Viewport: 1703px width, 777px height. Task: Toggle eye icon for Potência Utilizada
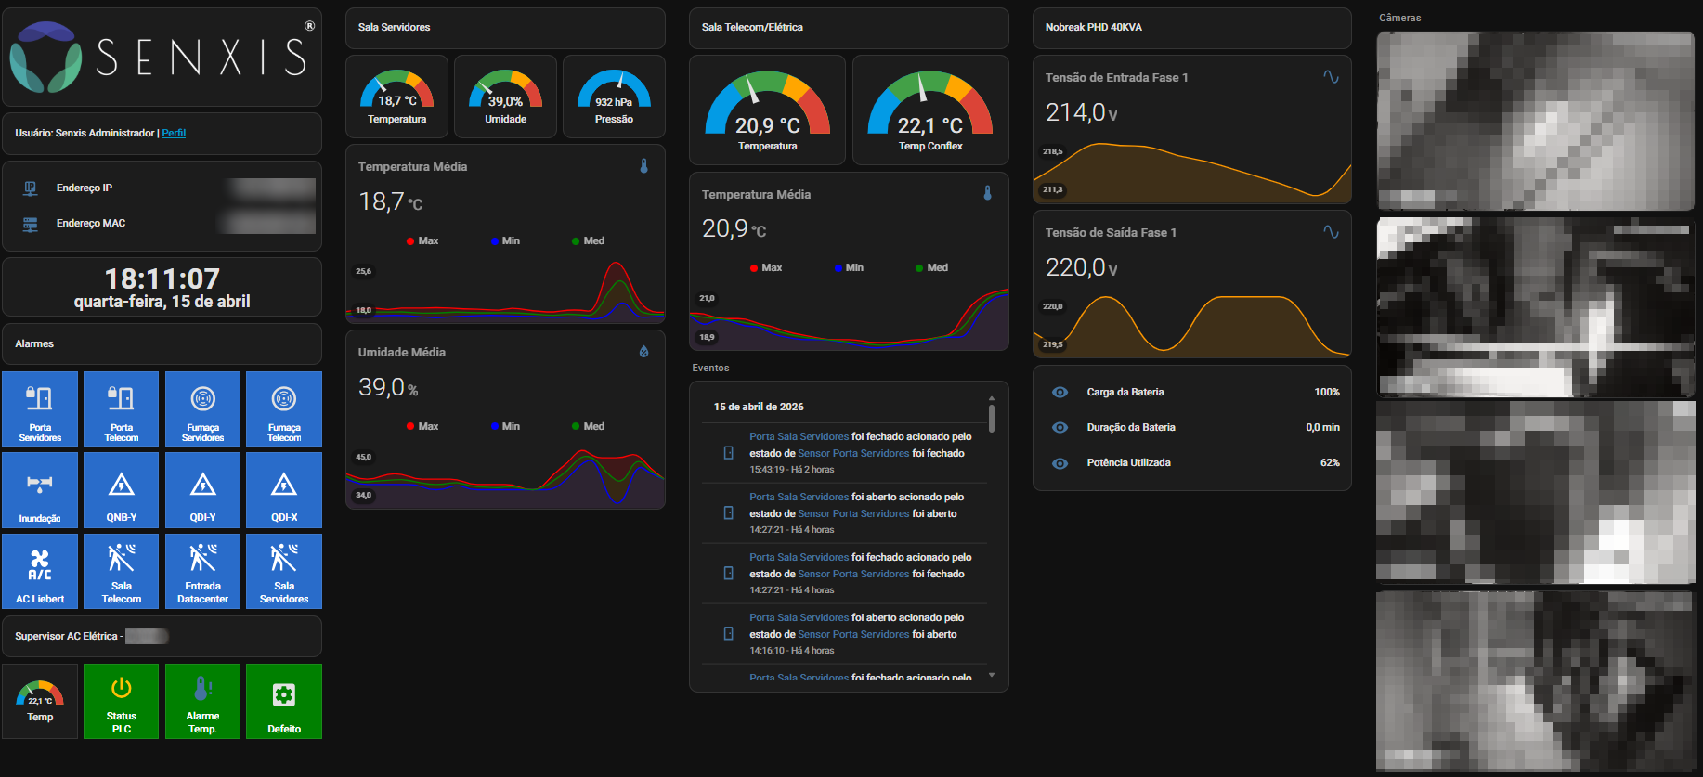[x=1059, y=462]
